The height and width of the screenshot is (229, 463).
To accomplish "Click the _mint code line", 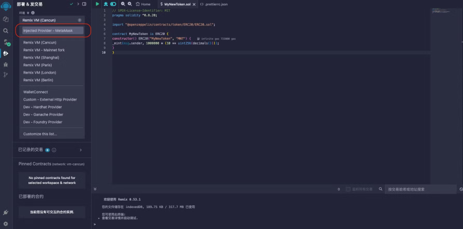I will coord(166,43).
